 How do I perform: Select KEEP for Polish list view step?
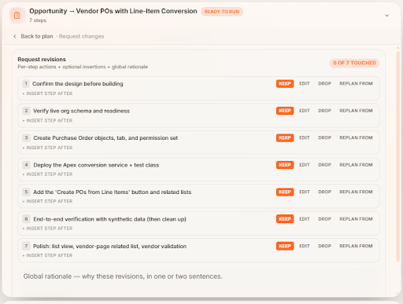click(285, 246)
